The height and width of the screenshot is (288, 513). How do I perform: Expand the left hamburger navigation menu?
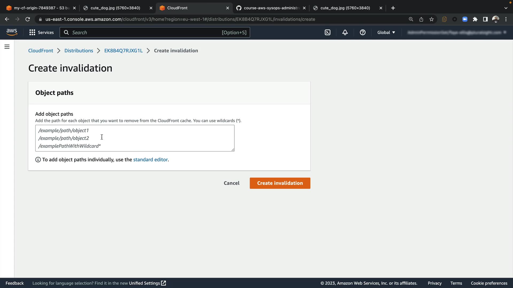pos(7,47)
